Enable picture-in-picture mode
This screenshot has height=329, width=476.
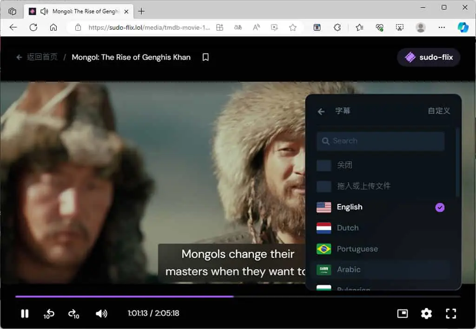pos(402,314)
